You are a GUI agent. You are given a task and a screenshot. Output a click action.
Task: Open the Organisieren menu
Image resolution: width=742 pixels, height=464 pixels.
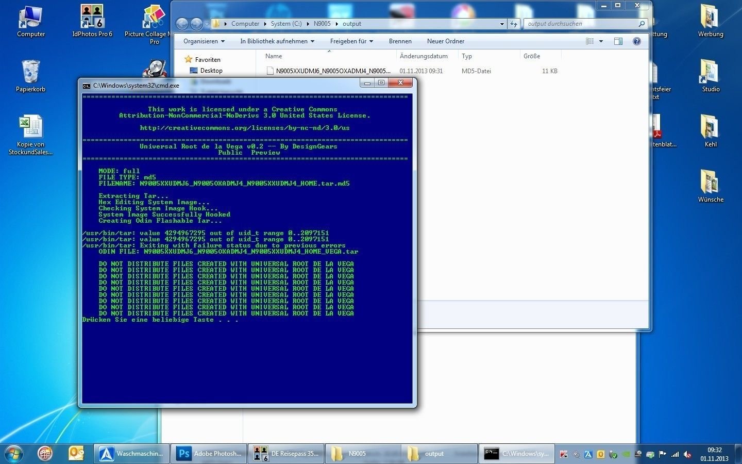(204, 41)
